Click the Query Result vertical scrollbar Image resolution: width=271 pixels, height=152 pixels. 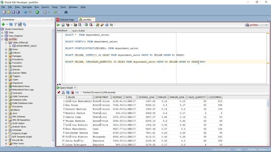tap(268, 122)
